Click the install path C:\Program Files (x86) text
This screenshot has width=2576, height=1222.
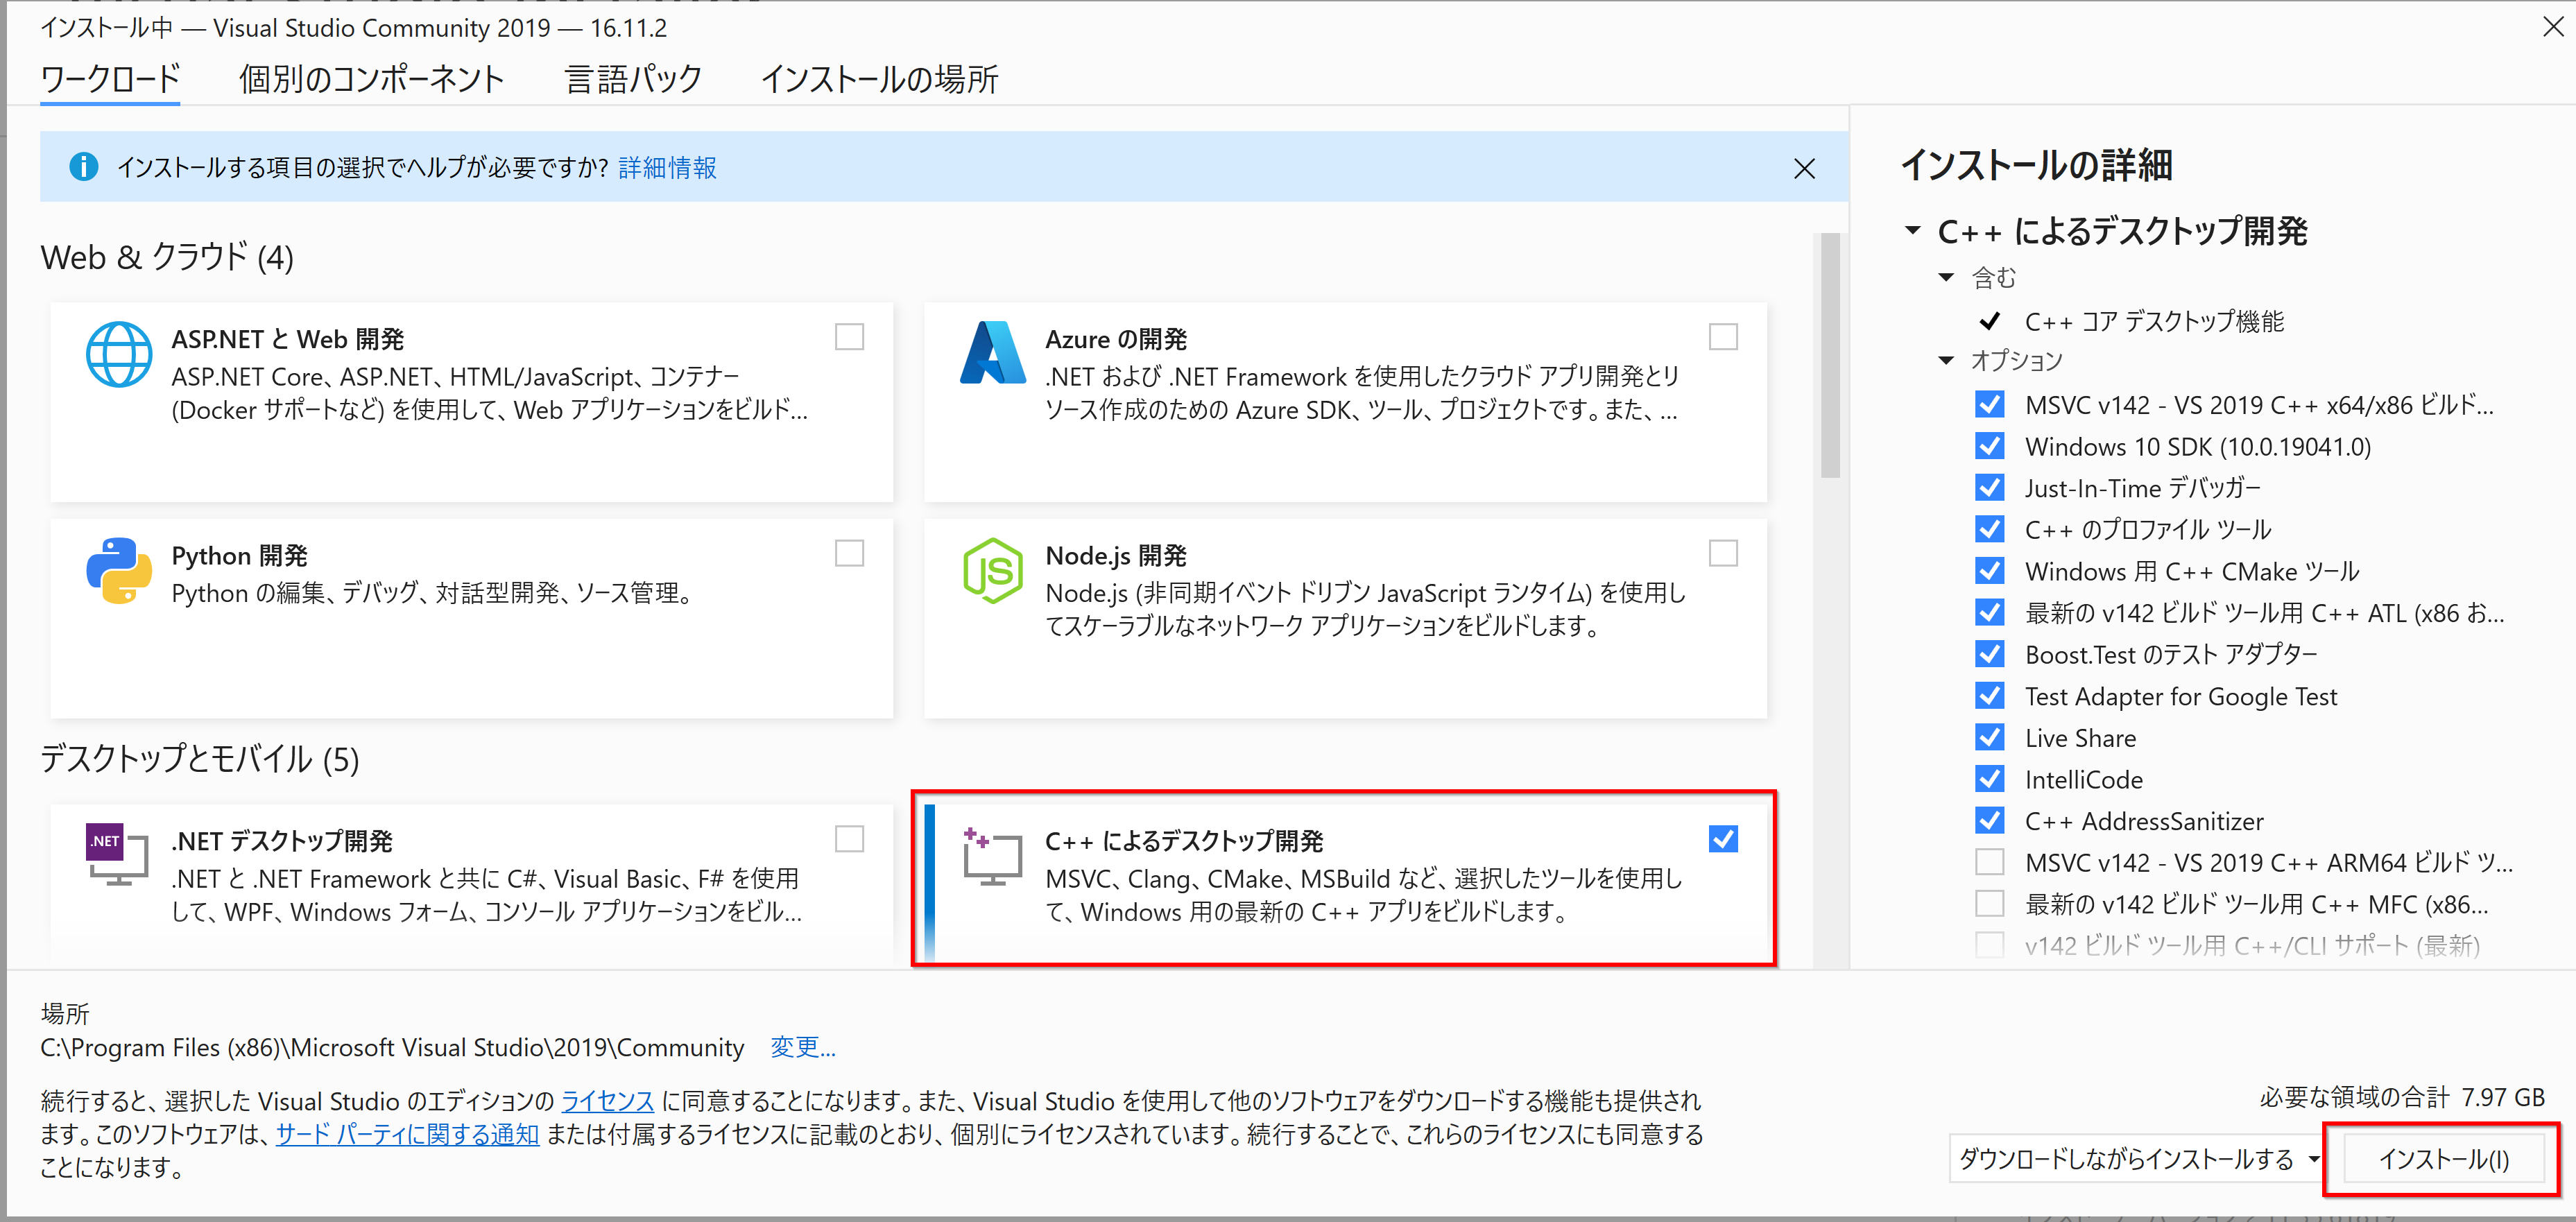pyautogui.click(x=392, y=1047)
